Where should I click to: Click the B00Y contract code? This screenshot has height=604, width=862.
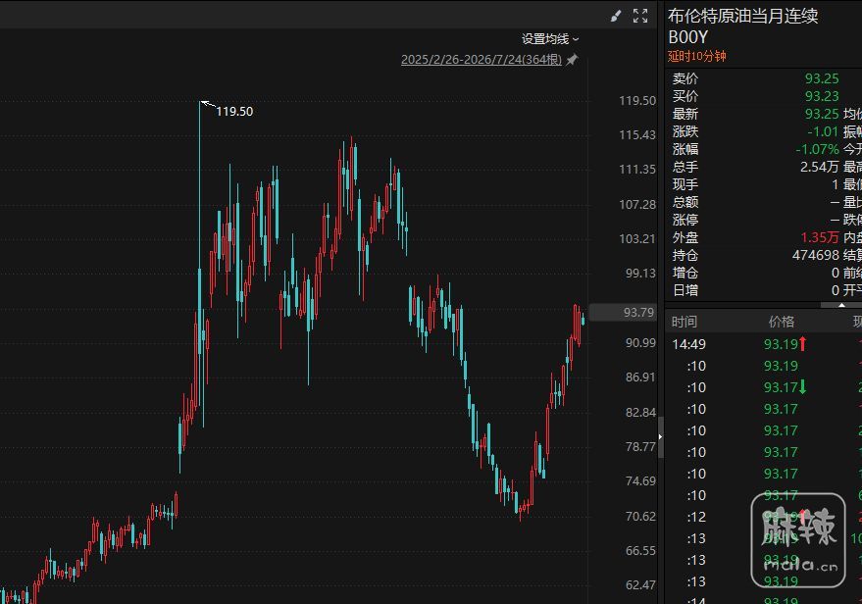[687, 37]
